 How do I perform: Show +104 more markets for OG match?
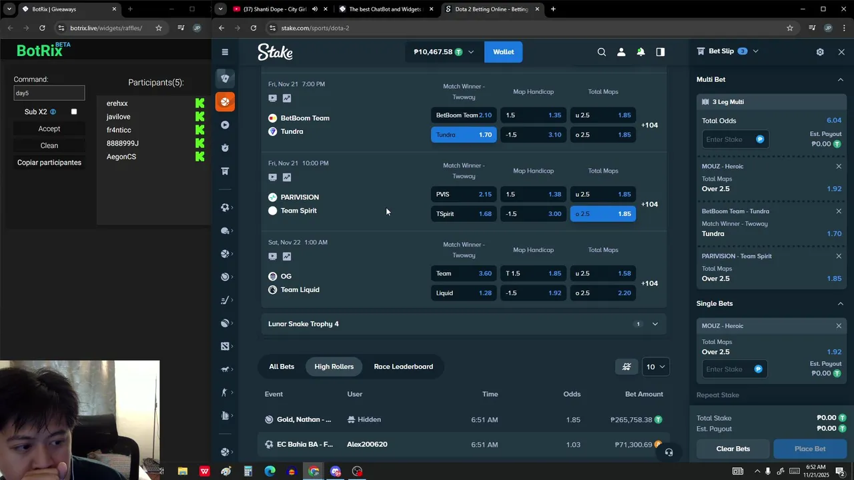[x=649, y=283]
